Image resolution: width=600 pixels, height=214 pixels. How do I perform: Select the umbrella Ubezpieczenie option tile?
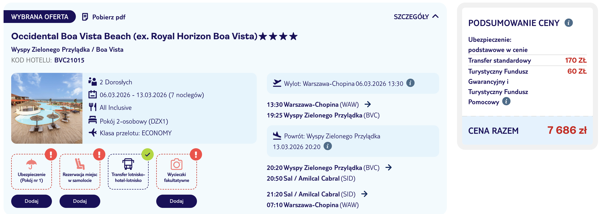pos(32,172)
